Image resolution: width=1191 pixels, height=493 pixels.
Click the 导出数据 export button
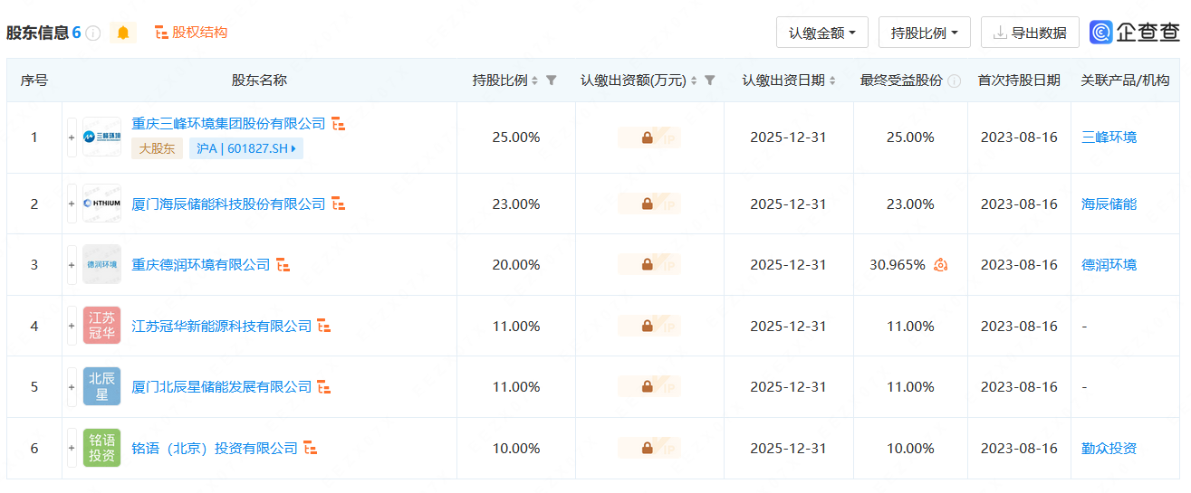(1030, 33)
